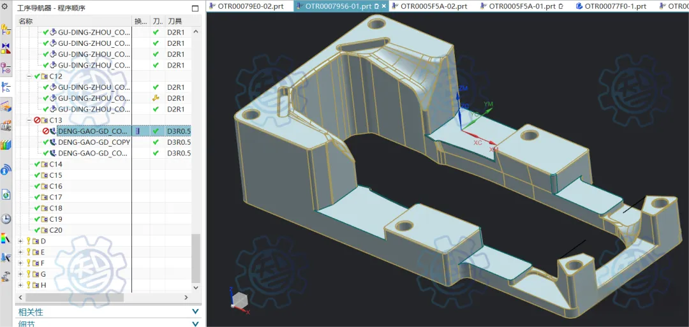Screen dimensions: 689x327
Task: Select the C19 program group
Action: click(56, 219)
